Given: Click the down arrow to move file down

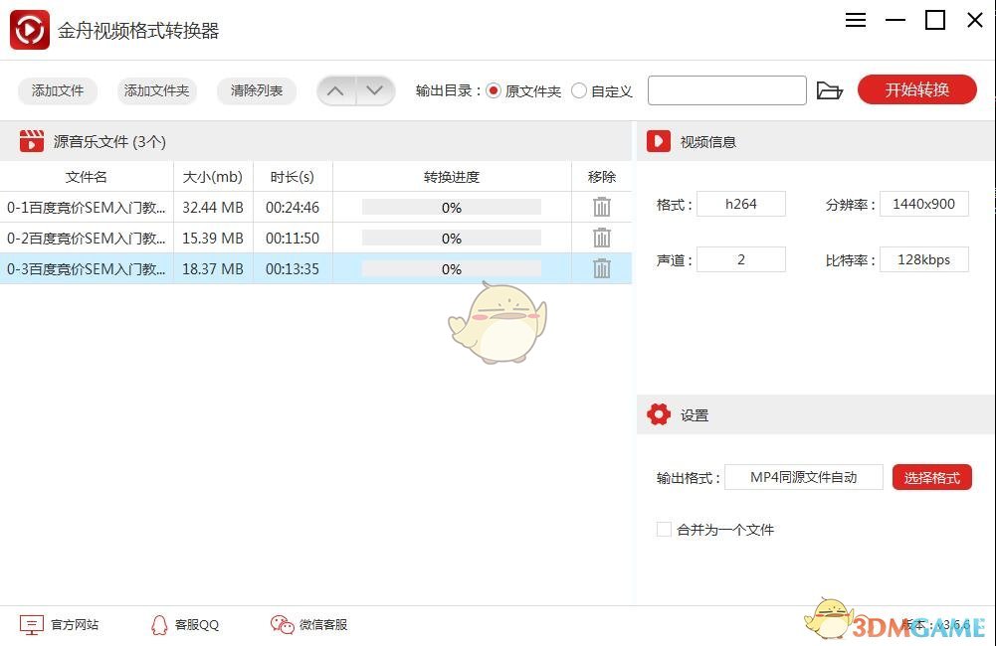Looking at the screenshot, I should pyautogui.click(x=375, y=89).
